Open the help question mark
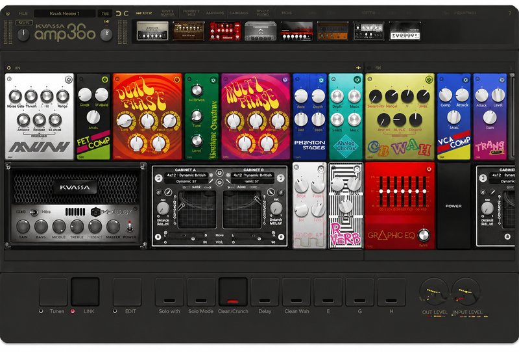519x352 pixels. pyautogui.click(x=509, y=13)
